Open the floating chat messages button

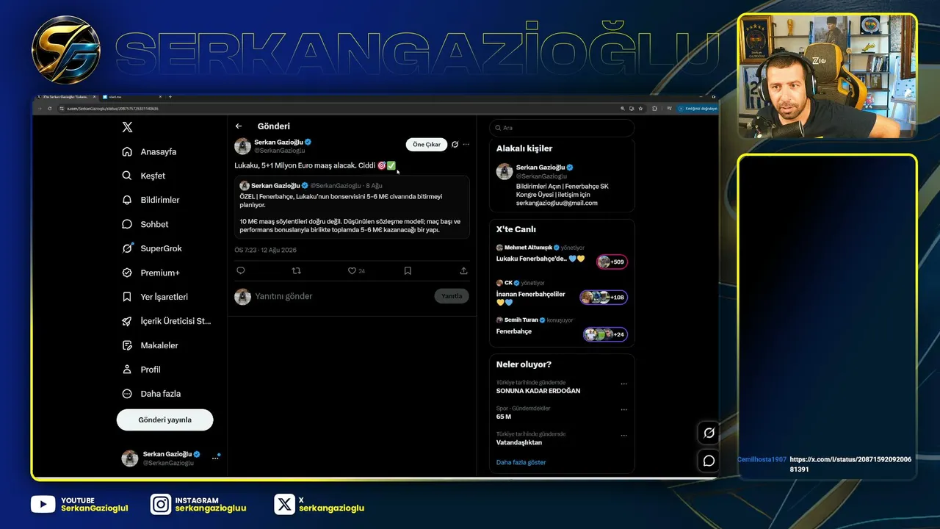709,461
